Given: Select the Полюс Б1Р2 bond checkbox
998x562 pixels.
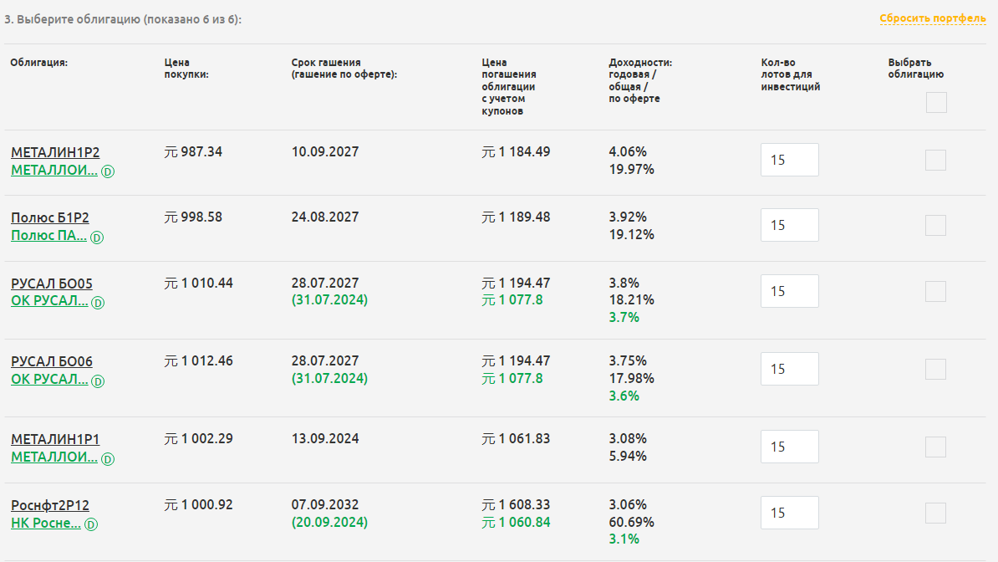Looking at the screenshot, I should click(x=935, y=225).
